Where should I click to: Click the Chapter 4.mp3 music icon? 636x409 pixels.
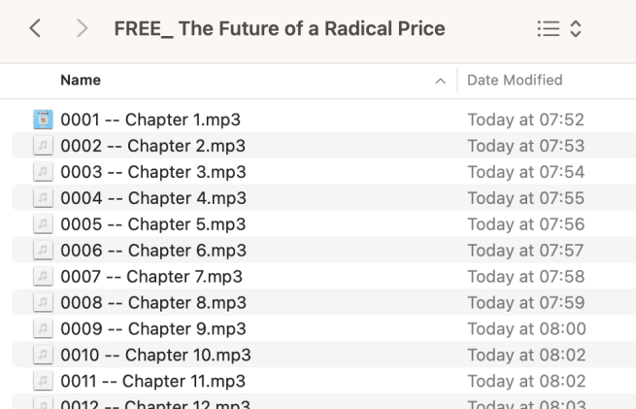point(43,198)
